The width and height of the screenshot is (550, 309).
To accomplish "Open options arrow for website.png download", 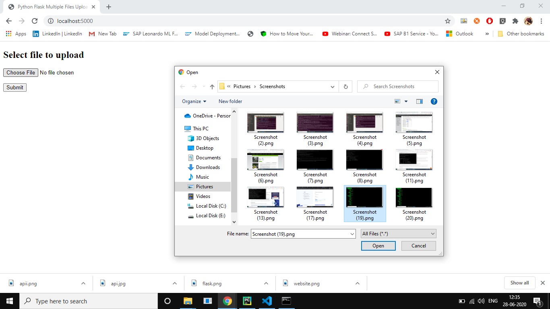I will 358,283.
